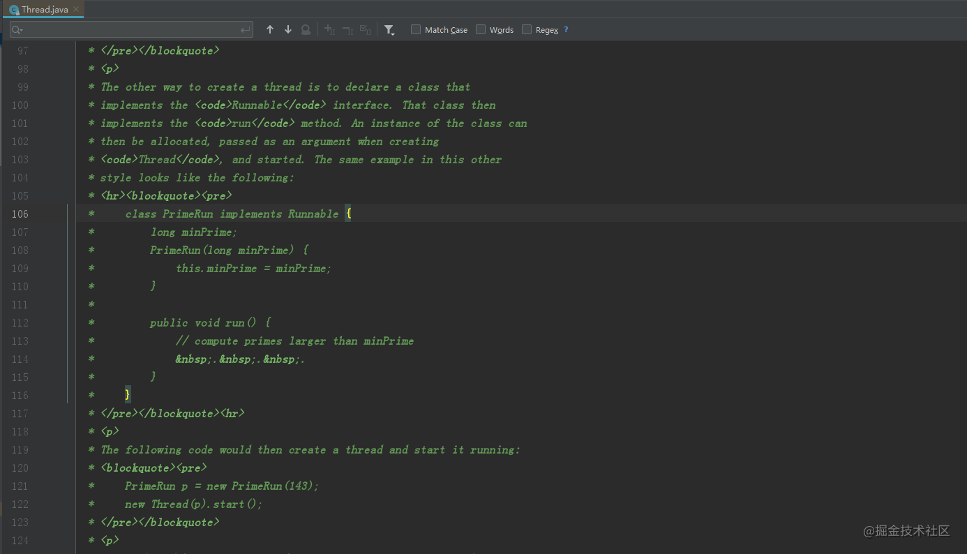
Task: Enable the Regex checkbox
Action: [527, 29]
